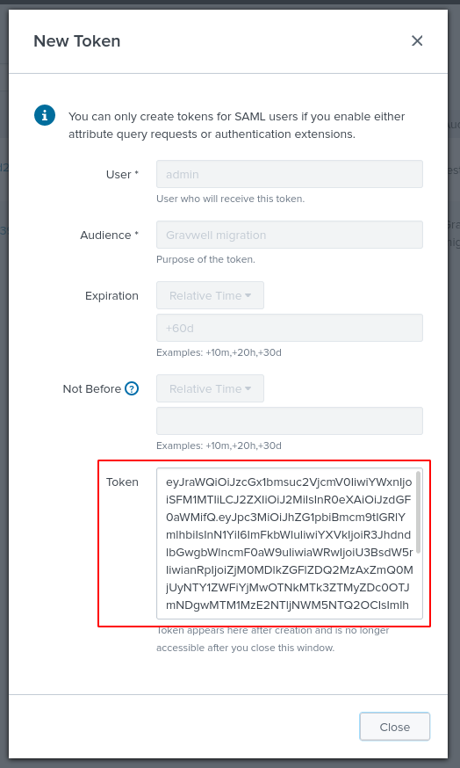
Task: Click the Audience field label
Action: 109,235
